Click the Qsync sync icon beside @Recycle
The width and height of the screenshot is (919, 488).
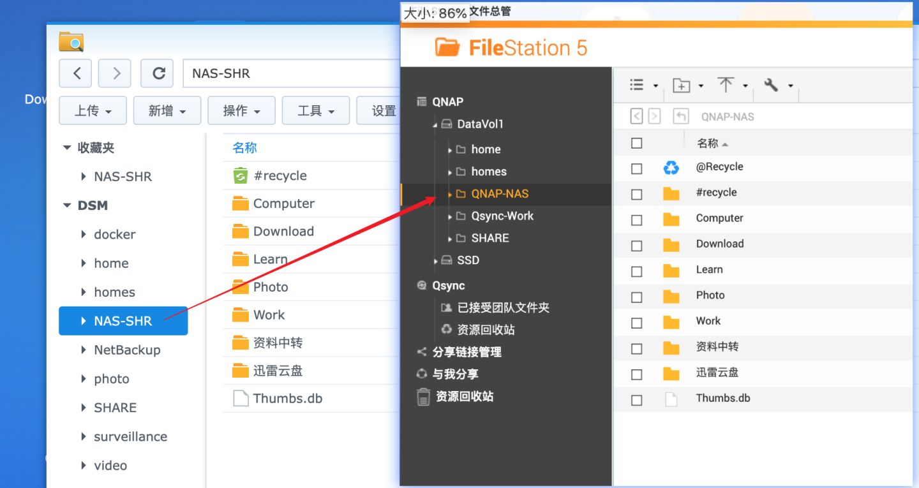pyautogui.click(x=671, y=166)
